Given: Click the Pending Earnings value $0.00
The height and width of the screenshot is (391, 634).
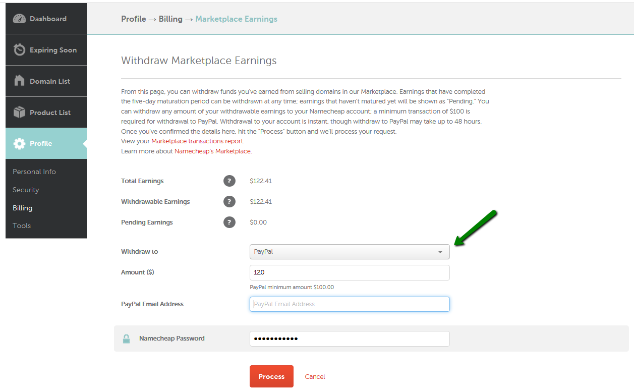Looking at the screenshot, I should click(258, 222).
